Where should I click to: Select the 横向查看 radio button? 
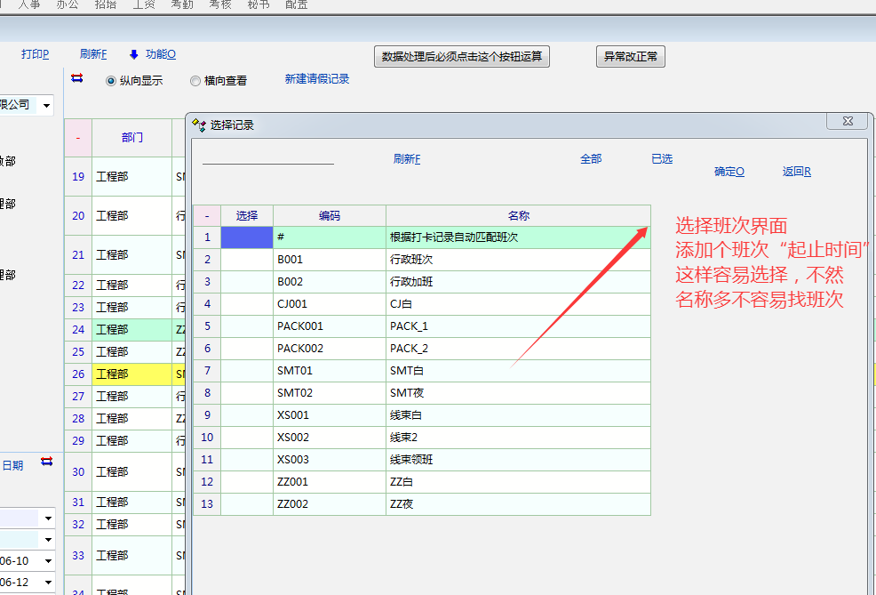[195, 81]
